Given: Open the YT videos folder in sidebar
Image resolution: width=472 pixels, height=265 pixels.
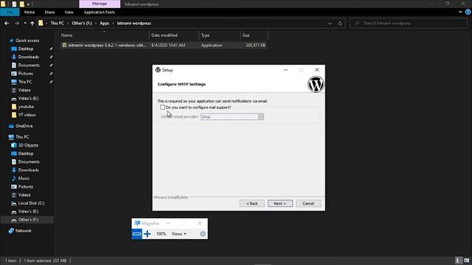Looking at the screenshot, I should [x=27, y=115].
